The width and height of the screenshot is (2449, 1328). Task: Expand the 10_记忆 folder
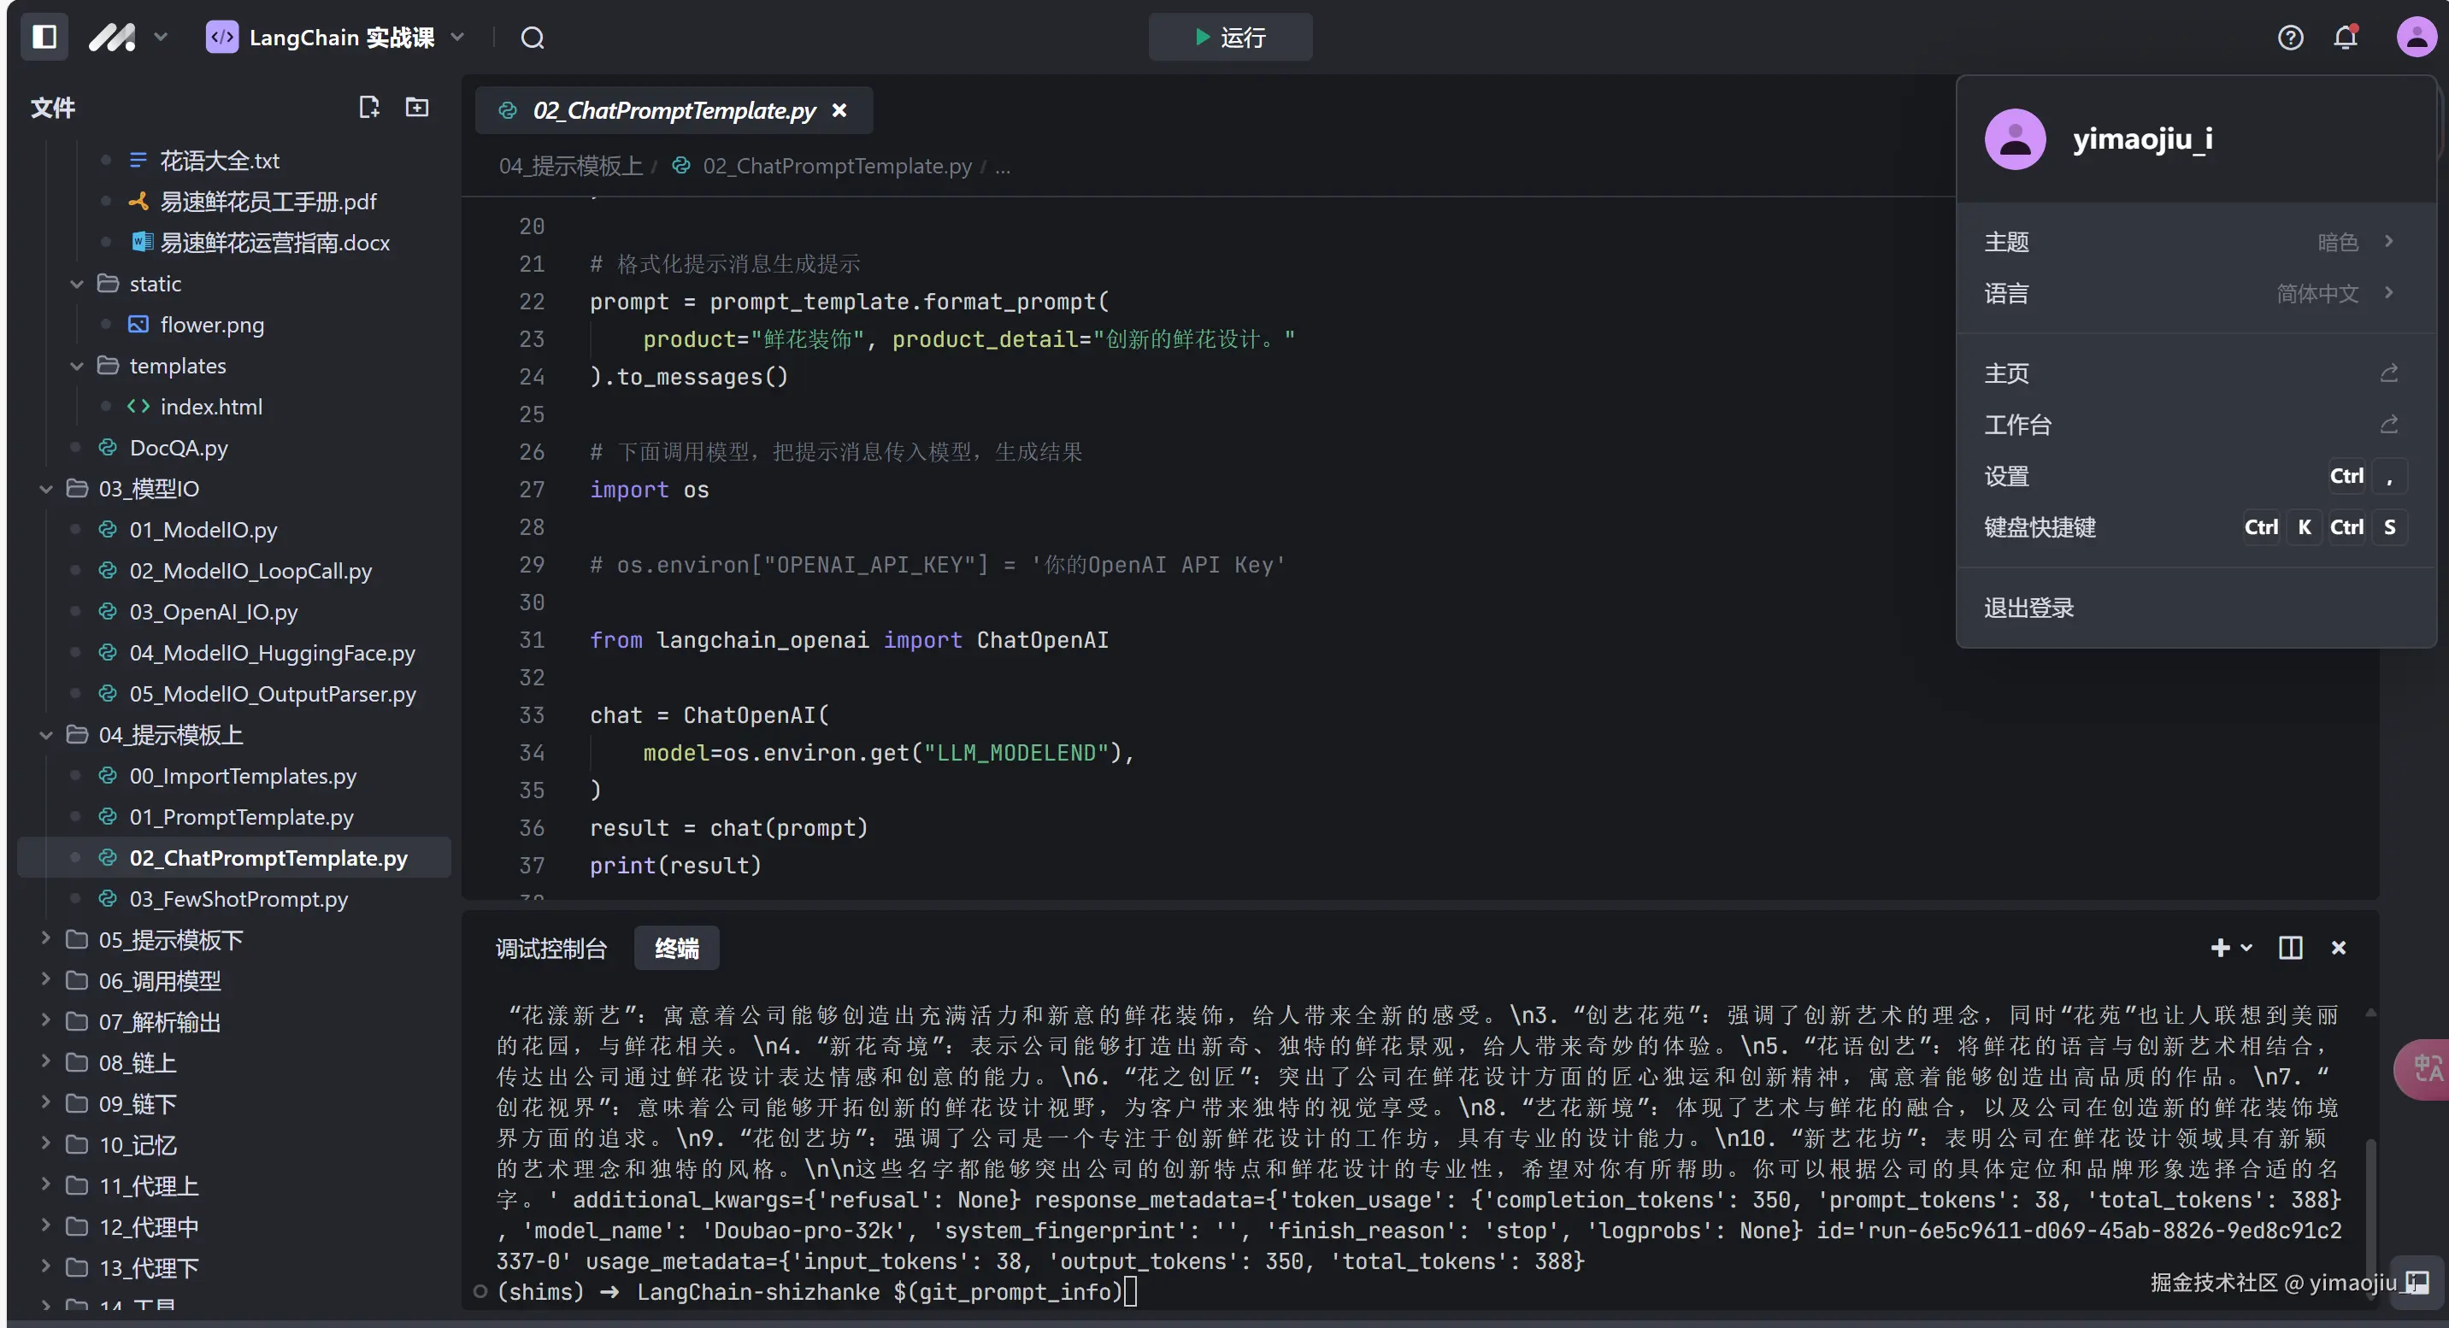45,1143
